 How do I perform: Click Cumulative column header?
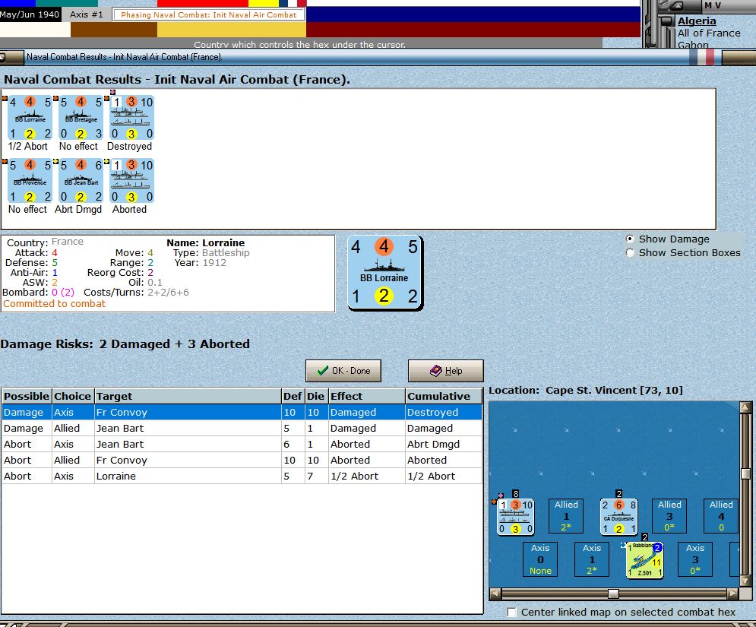coord(444,396)
